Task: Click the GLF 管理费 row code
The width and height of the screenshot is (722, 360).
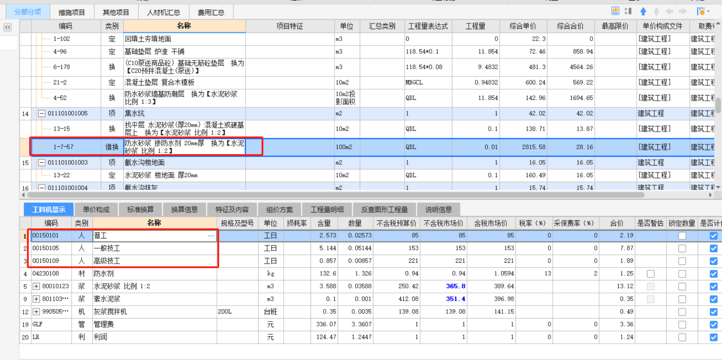Action: coord(51,325)
